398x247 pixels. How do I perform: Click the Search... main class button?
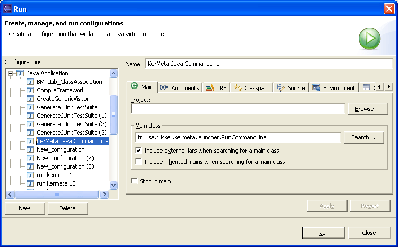(363, 137)
